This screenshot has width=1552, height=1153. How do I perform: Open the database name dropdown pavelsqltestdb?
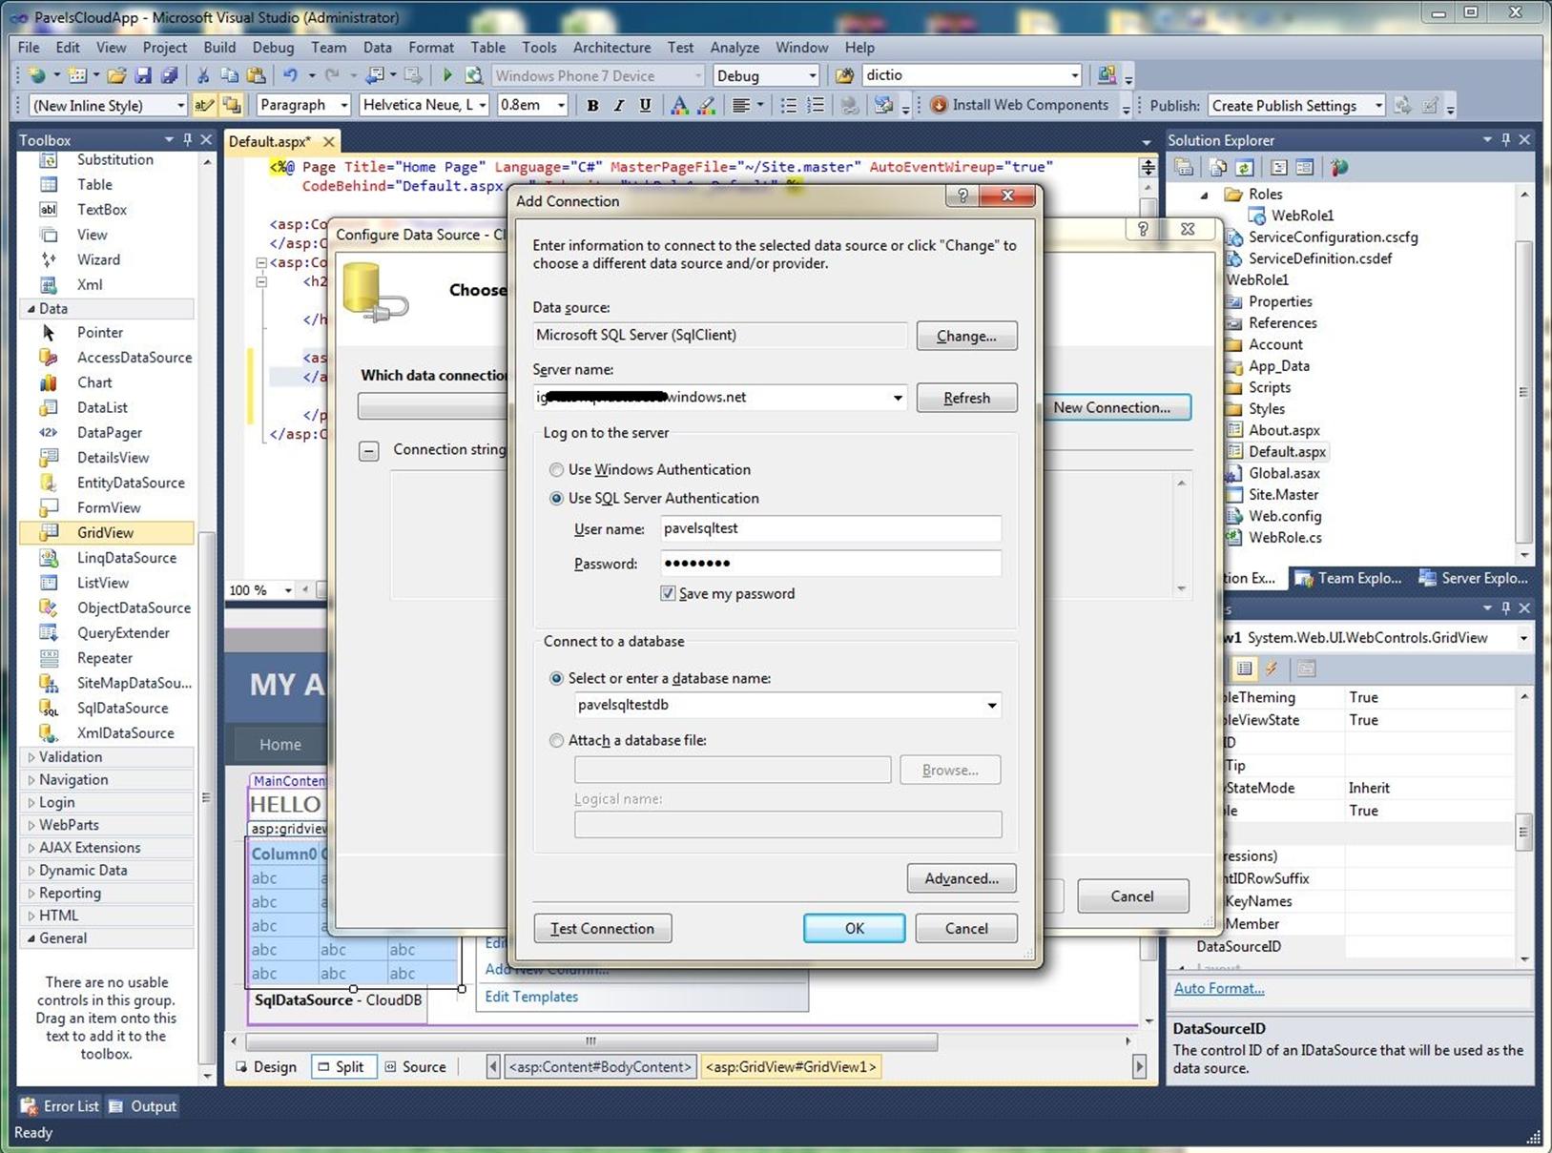point(991,706)
